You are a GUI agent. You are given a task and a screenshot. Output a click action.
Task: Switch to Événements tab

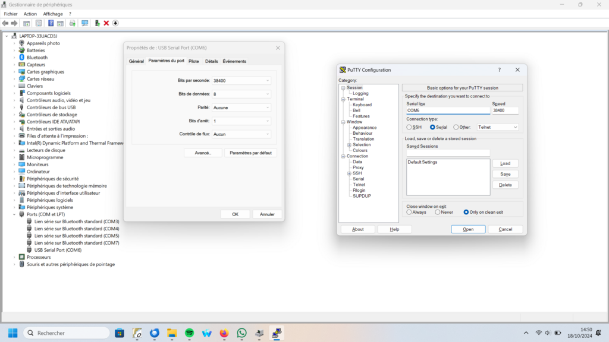click(234, 61)
